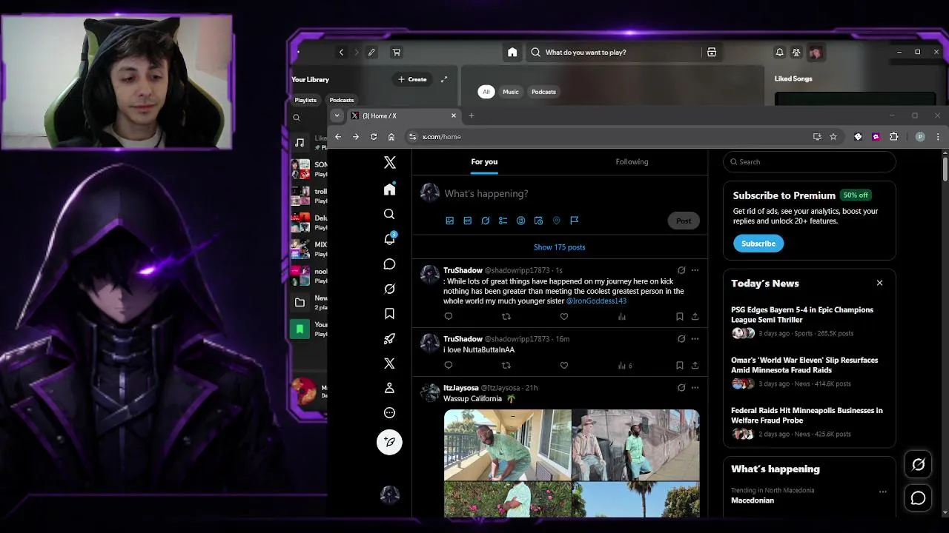Viewport: 949px width, 533px height.
Task: Open more options on TruShadow's 16m post
Action: click(x=695, y=339)
